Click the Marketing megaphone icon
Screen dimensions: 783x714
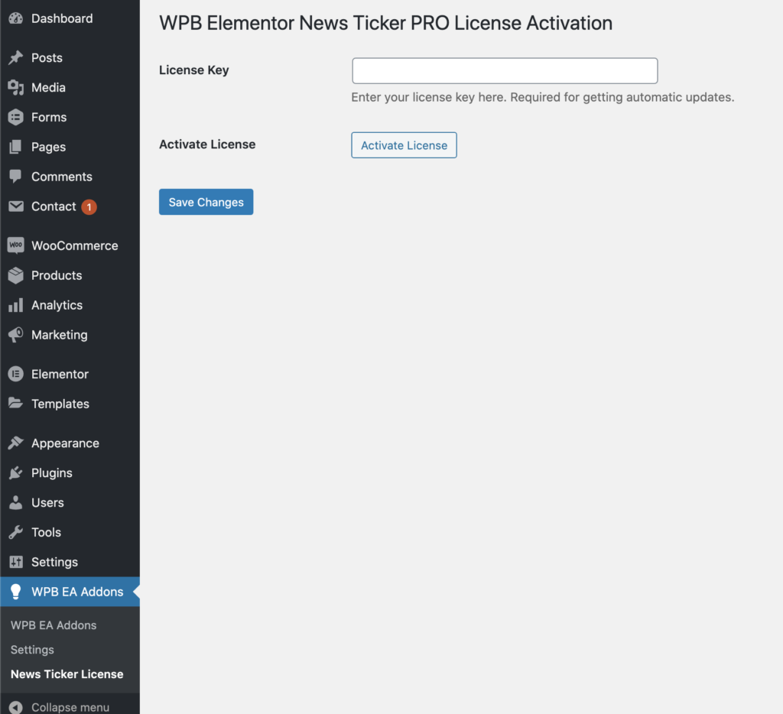(x=15, y=335)
